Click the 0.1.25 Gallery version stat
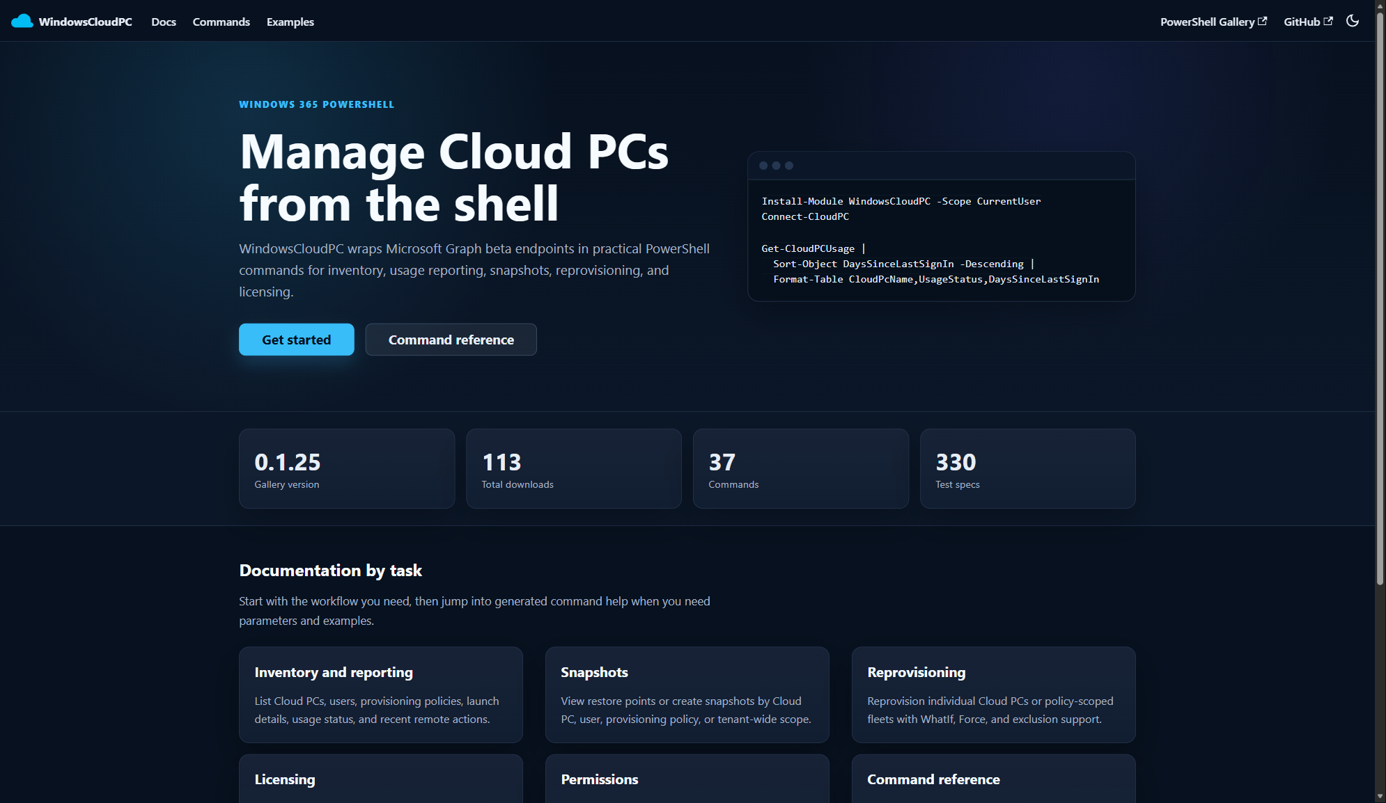This screenshot has height=803, width=1386. point(347,468)
